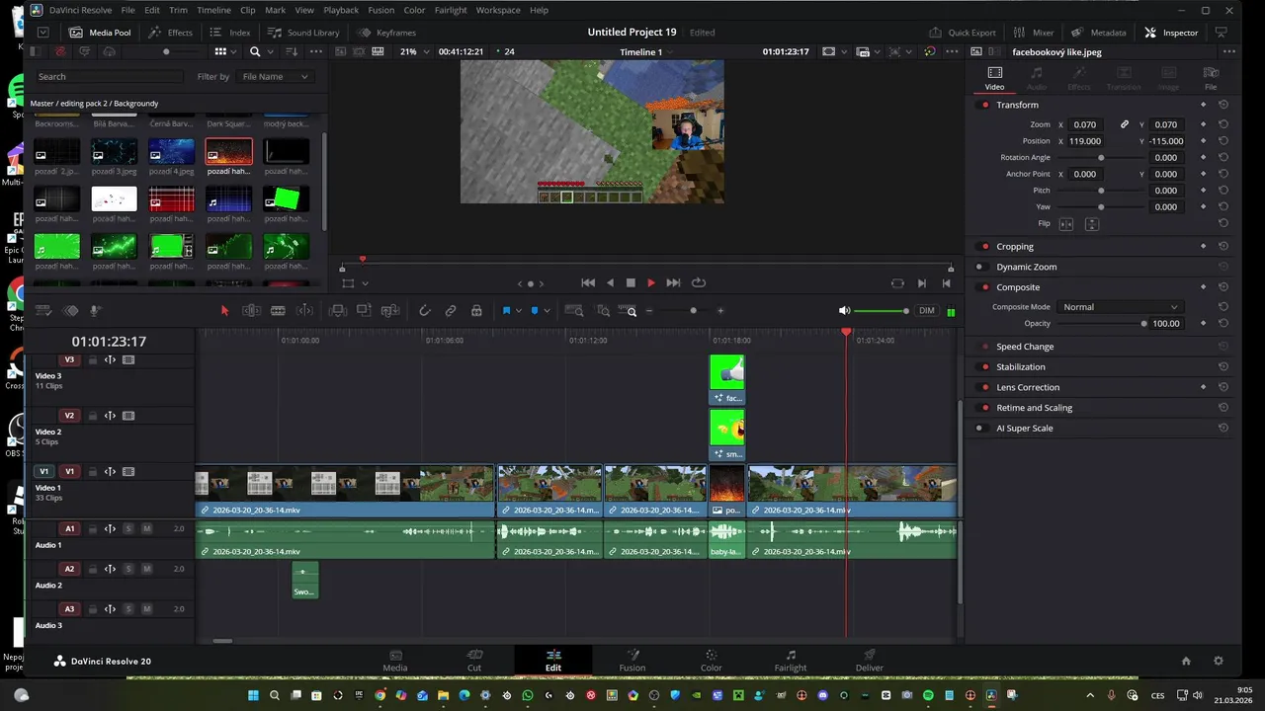1265x711 pixels.
Task: Switch to the Deliver page
Action: tap(870, 661)
